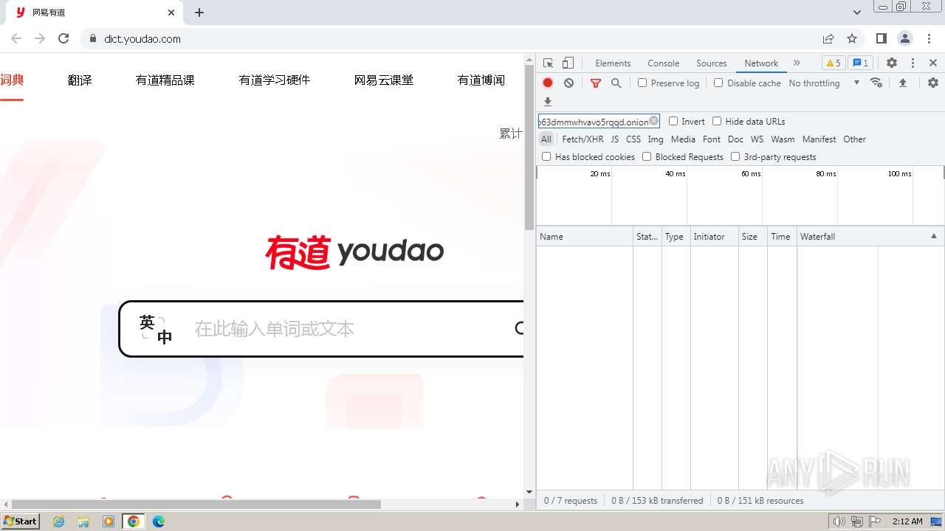Show the 5 warnings badge
Image resolution: width=945 pixels, height=531 pixels.
point(834,63)
